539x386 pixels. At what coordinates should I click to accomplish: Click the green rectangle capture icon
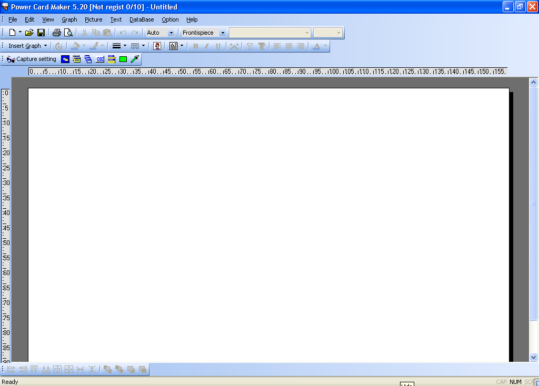click(123, 59)
